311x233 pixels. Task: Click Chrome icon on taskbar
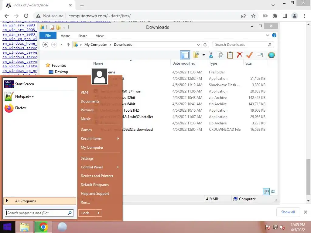(43, 227)
